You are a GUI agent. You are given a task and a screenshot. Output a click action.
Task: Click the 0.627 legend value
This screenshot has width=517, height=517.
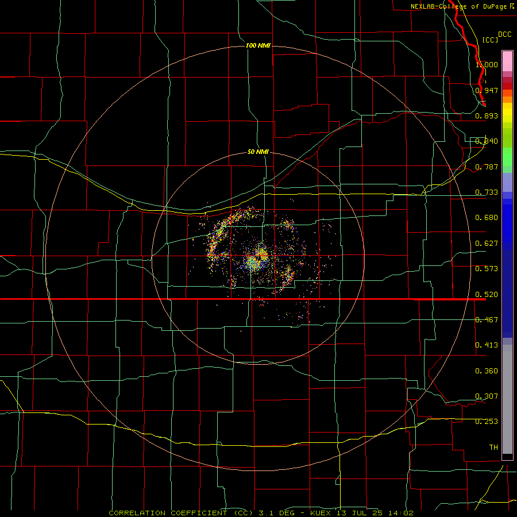pyautogui.click(x=487, y=244)
